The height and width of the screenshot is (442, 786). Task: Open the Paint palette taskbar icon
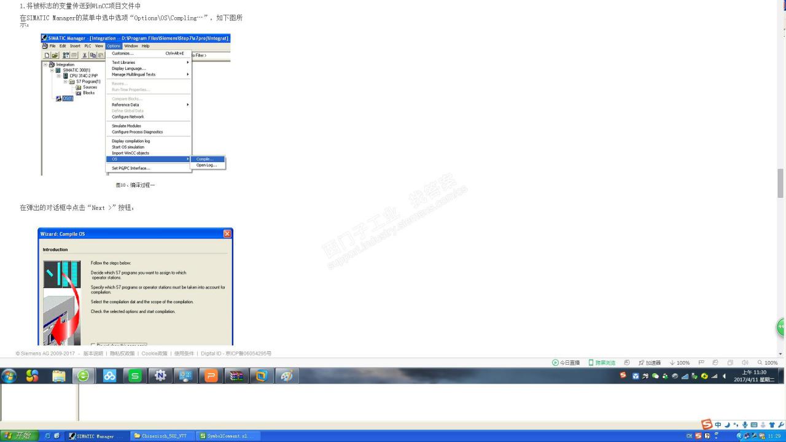pos(286,376)
